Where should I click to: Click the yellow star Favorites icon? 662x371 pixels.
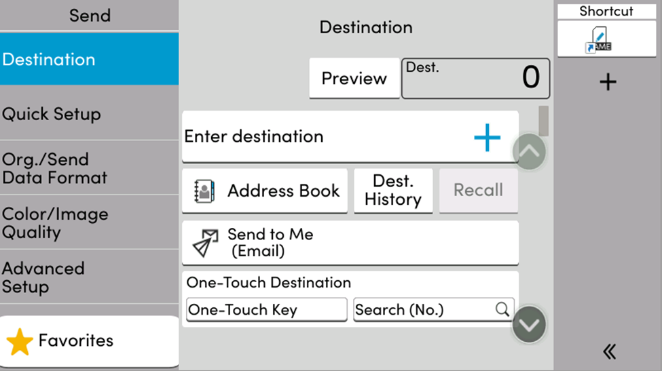click(x=20, y=341)
